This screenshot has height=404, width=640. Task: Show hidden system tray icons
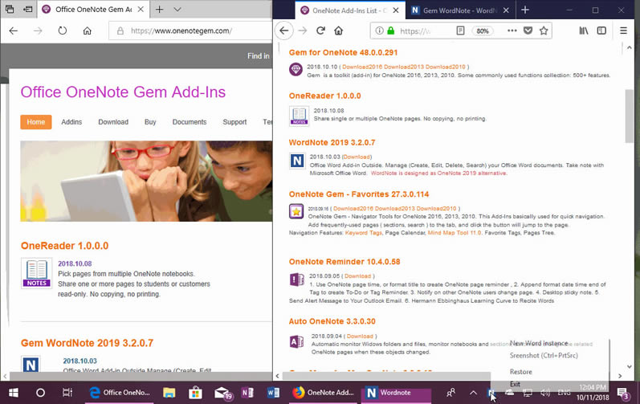[473, 393]
